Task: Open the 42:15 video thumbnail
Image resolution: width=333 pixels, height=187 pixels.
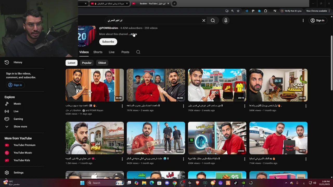Action: tap(95, 138)
